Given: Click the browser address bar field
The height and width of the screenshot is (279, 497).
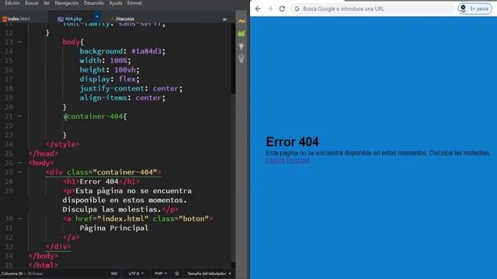Looking at the screenshot, I should 373,9.
